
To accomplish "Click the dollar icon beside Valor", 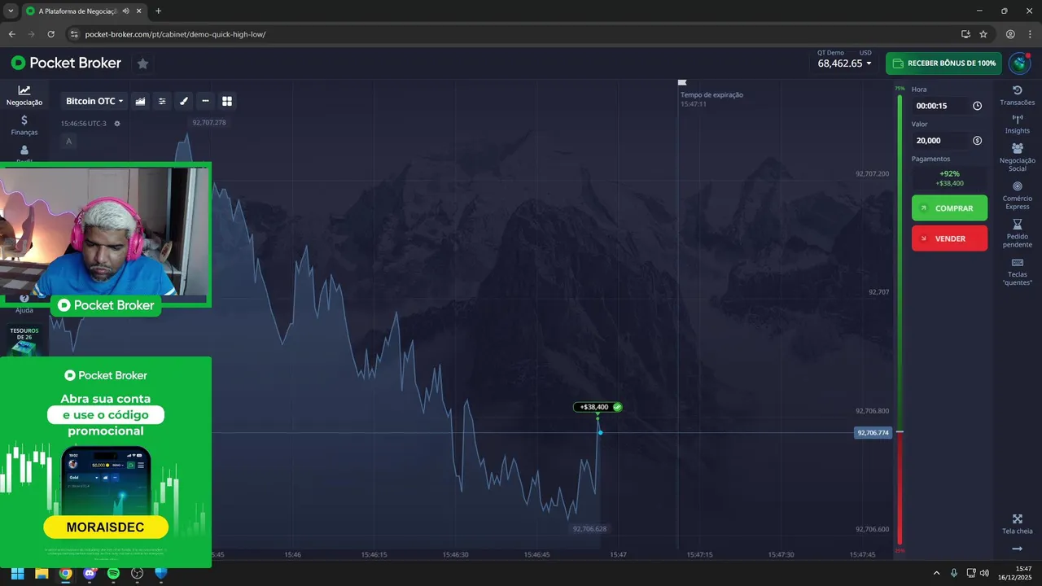I will (977, 141).
